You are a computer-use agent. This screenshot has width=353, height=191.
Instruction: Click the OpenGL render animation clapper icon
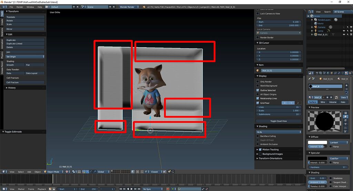tap(173, 172)
